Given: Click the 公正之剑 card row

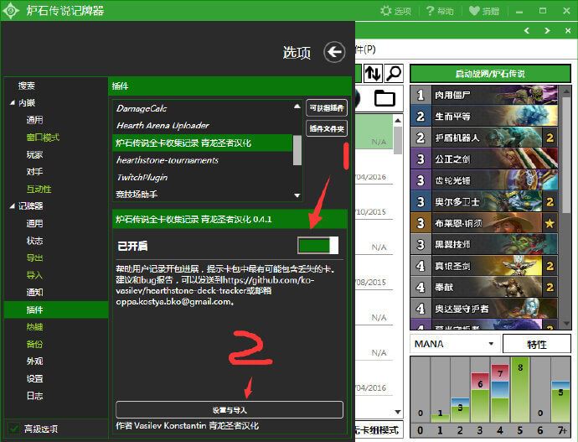Looking at the screenshot, I should coord(484,159).
